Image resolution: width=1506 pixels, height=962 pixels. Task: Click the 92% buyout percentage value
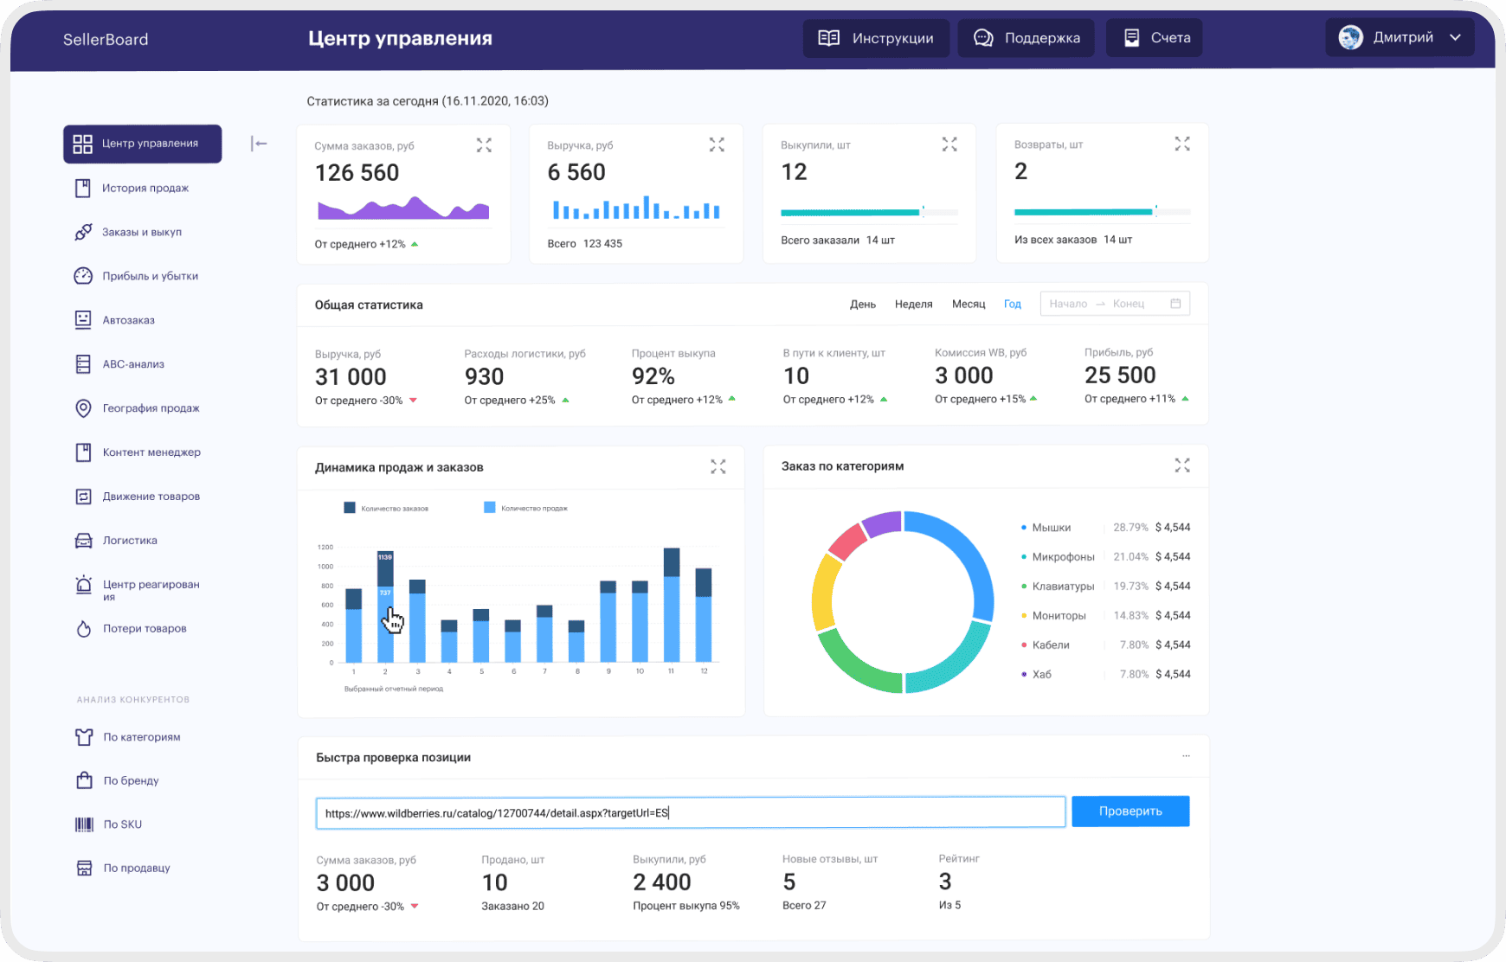(653, 376)
